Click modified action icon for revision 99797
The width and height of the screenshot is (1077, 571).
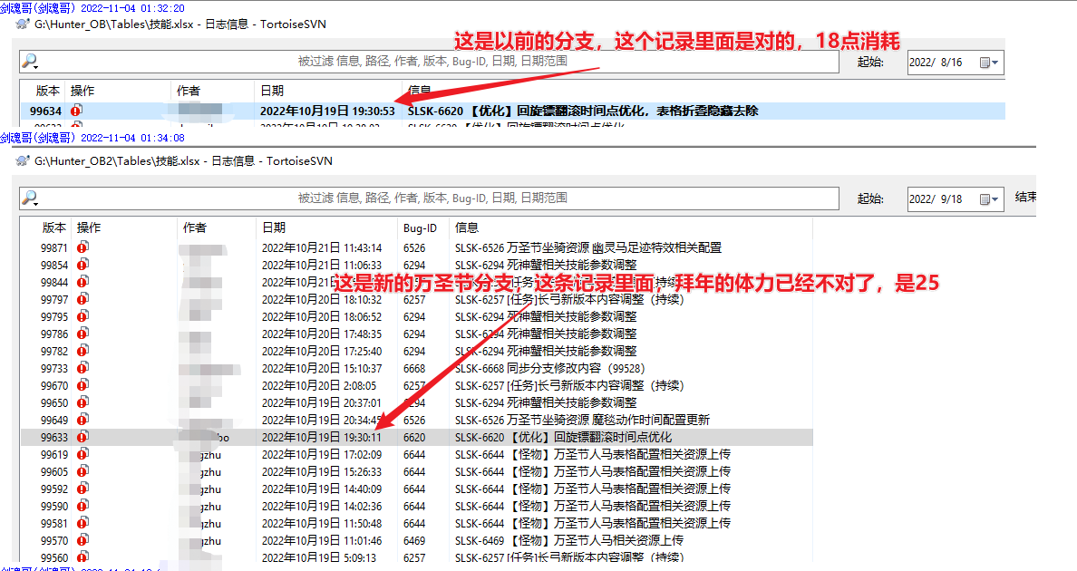point(82,299)
